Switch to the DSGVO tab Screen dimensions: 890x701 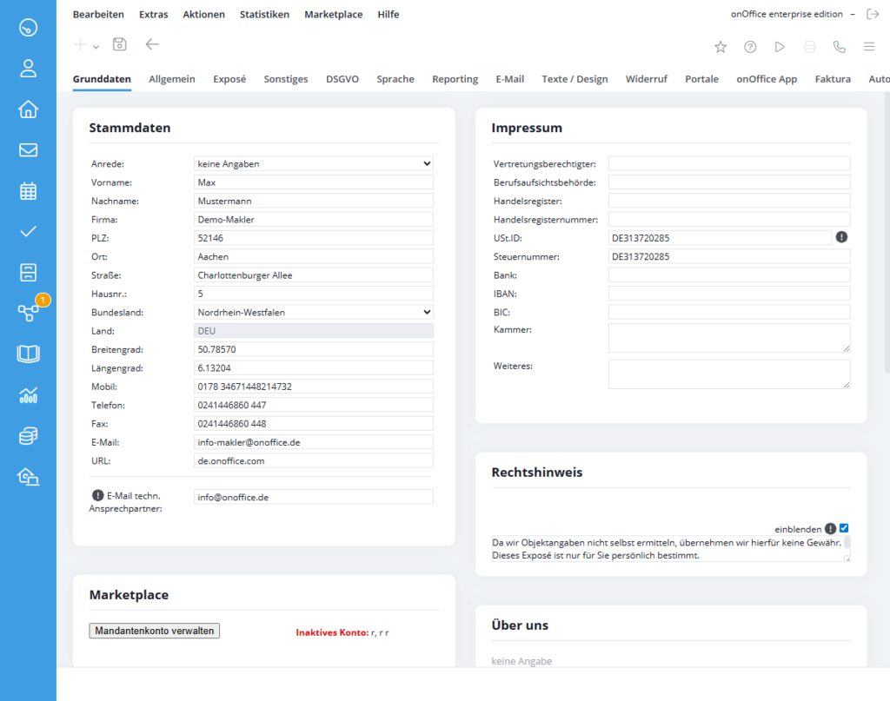[x=342, y=79]
